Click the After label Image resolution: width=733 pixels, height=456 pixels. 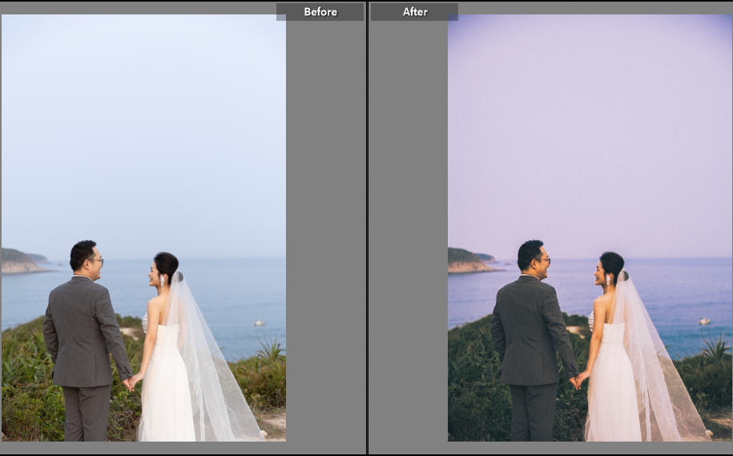coord(415,12)
